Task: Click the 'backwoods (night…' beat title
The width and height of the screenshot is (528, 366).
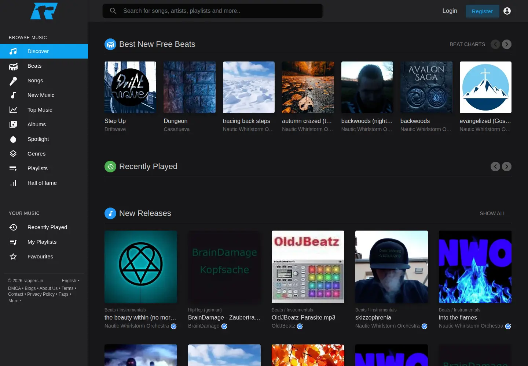Action: point(367,121)
